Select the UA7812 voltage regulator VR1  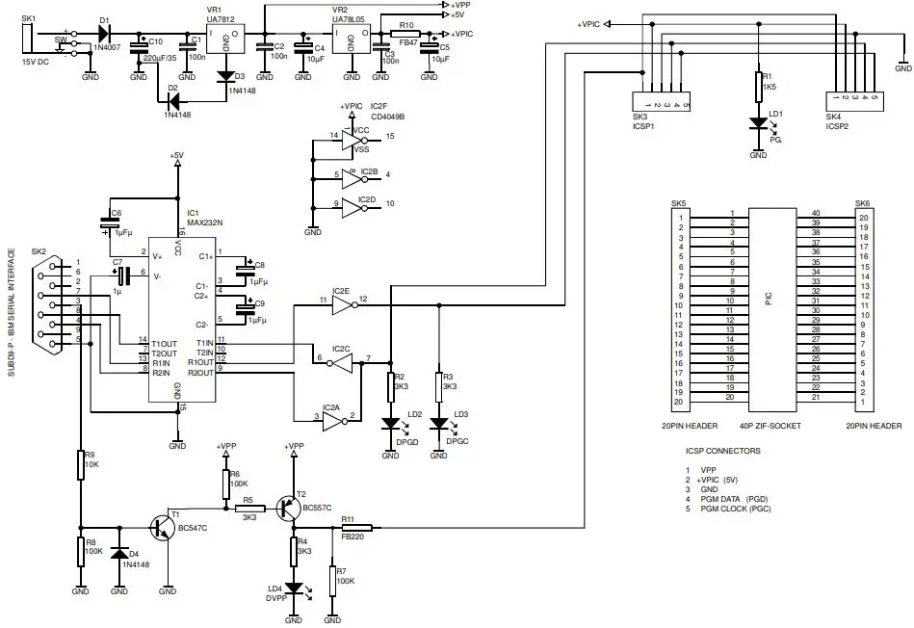pyautogui.click(x=224, y=39)
